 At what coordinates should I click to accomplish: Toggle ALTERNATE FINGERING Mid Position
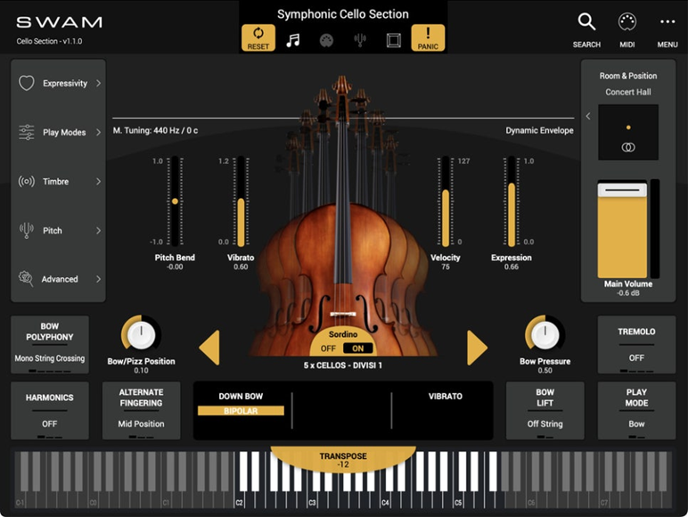pos(141,410)
